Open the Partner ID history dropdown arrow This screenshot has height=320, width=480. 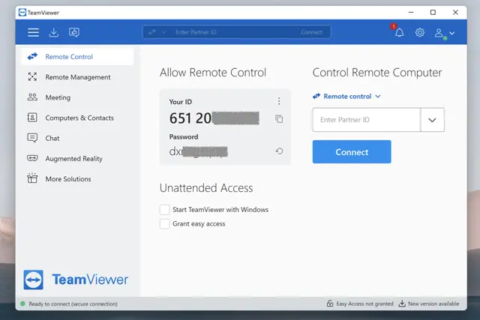(432, 120)
